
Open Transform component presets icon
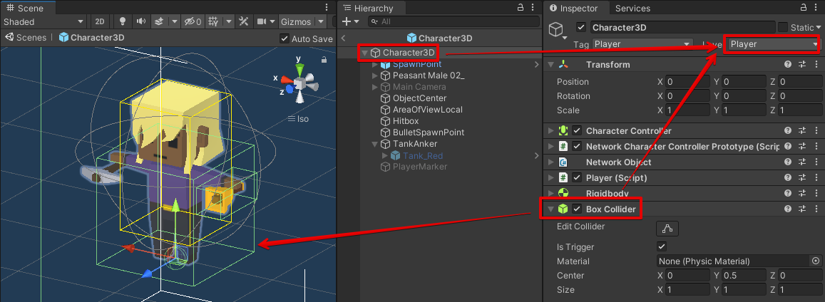[x=802, y=64]
